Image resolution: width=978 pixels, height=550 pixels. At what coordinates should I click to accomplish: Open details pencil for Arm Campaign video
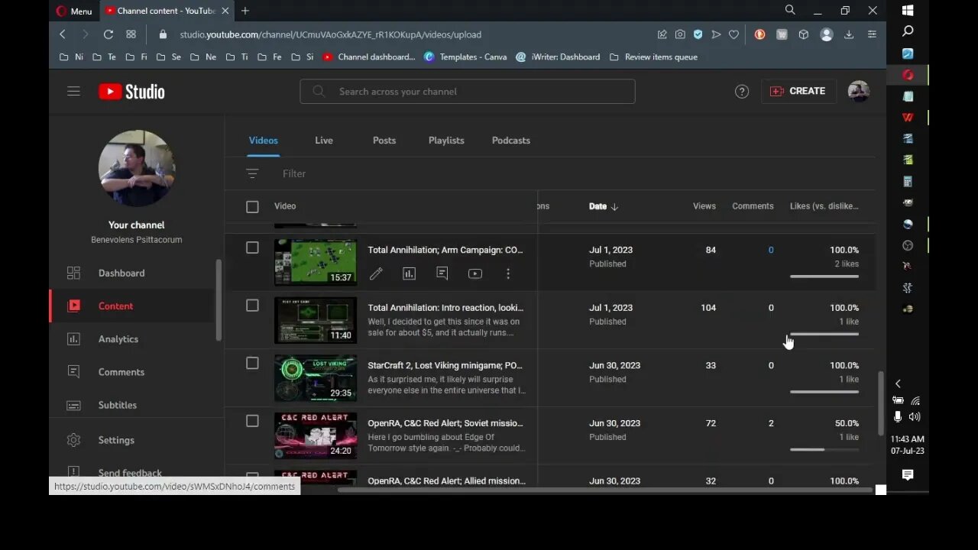coord(376,273)
